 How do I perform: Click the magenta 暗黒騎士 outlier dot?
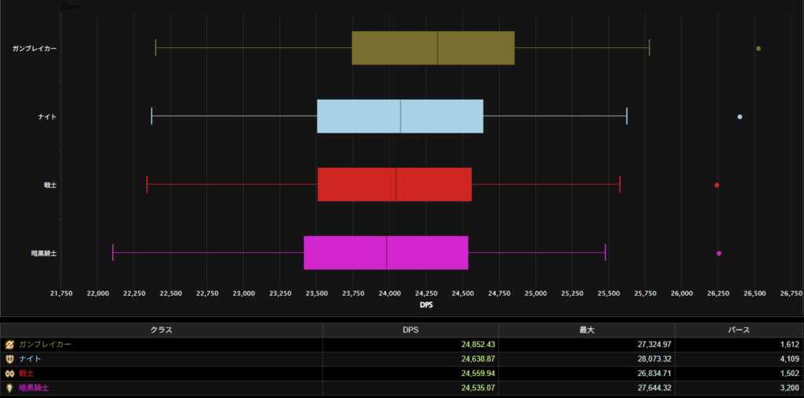719,254
